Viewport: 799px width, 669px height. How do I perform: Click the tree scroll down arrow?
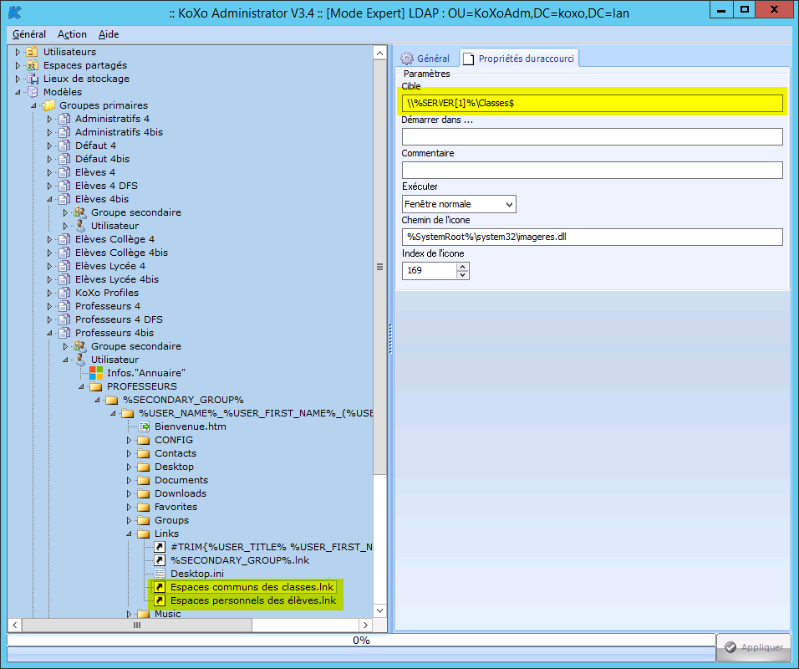tap(380, 610)
